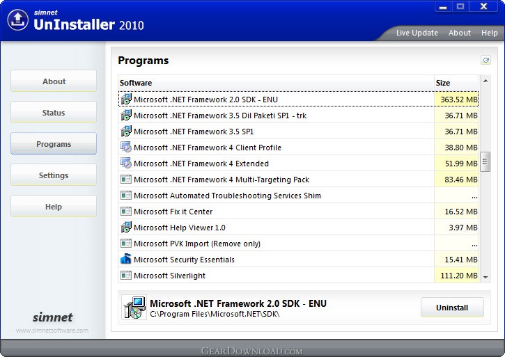Click the Microsoft Security Essentials icon
The image size is (505, 357).
point(126,259)
